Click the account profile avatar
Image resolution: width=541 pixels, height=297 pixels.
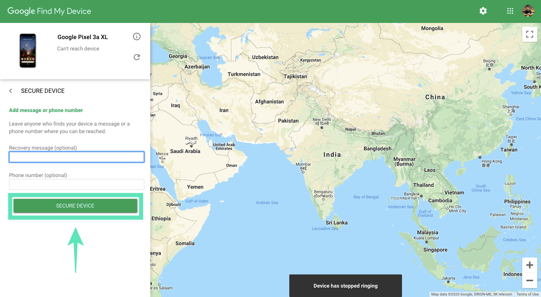click(x=528, y=11)
